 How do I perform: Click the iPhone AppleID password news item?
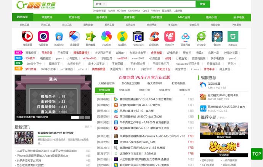click(x=42, y=156)
